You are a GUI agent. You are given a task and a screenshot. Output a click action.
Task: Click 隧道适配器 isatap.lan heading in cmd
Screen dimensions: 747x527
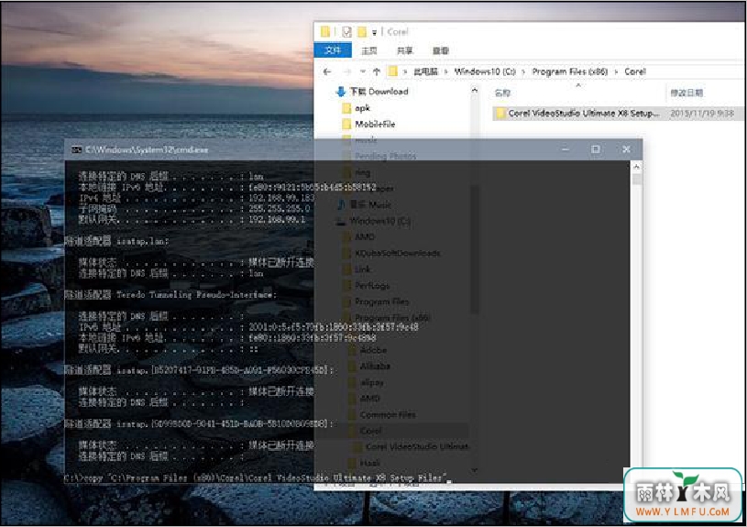[x=116, y=242]
